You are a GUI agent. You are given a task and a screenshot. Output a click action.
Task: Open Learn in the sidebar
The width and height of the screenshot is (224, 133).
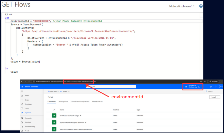tap(26, 108)
